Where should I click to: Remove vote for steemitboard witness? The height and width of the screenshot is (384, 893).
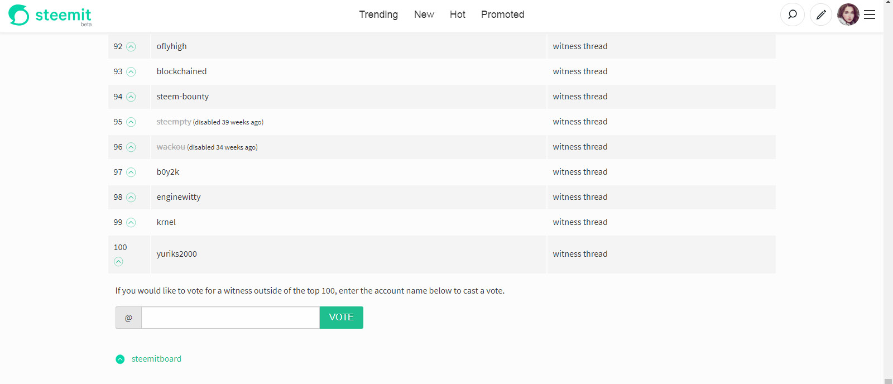click(x=120, y=359)
